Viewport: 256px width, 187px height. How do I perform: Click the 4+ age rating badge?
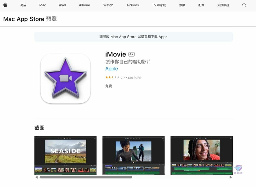tap(131, 54)
